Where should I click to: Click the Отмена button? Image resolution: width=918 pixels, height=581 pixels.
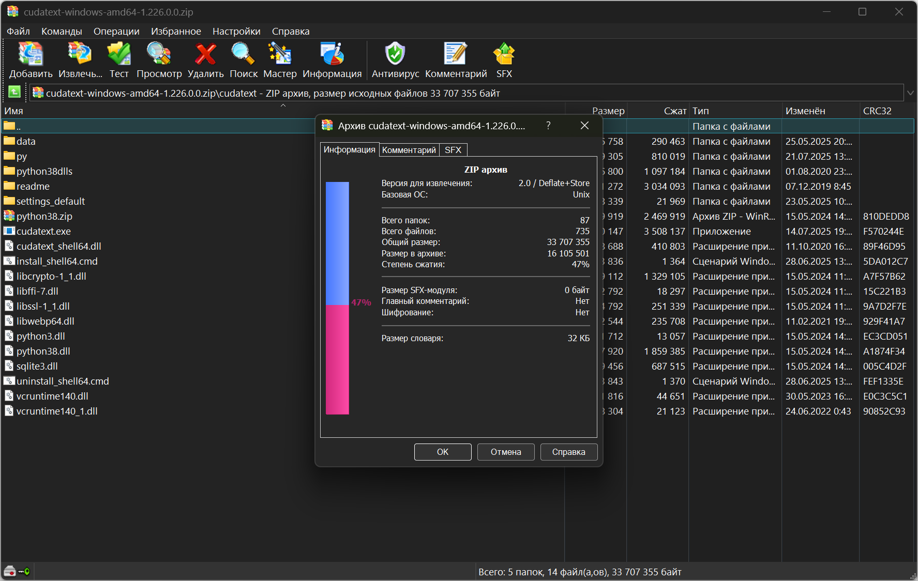click(506, 452)
